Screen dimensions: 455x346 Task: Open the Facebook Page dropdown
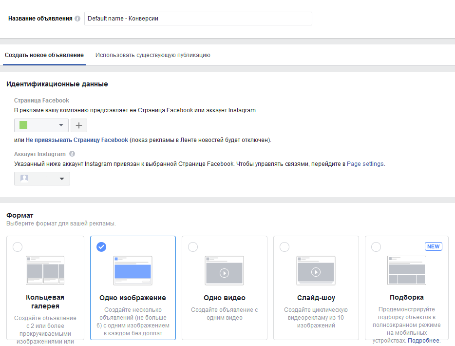41,125
